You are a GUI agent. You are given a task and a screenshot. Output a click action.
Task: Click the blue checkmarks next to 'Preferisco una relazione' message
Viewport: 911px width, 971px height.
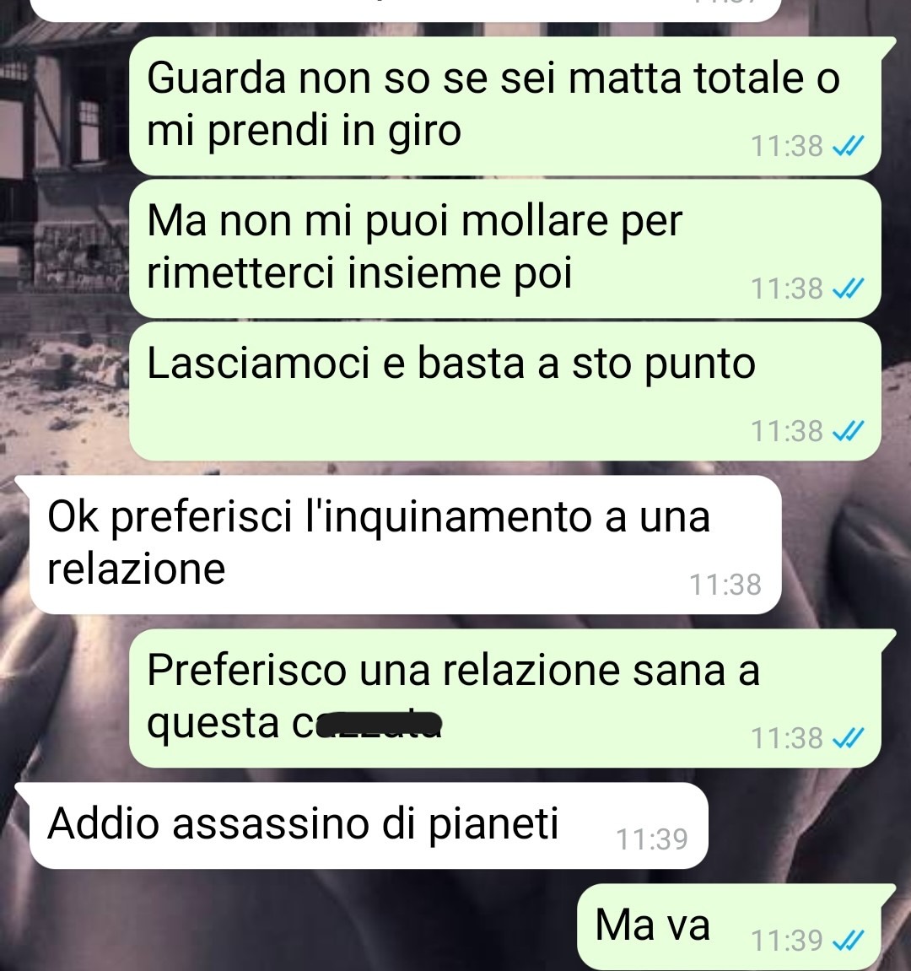848,738
